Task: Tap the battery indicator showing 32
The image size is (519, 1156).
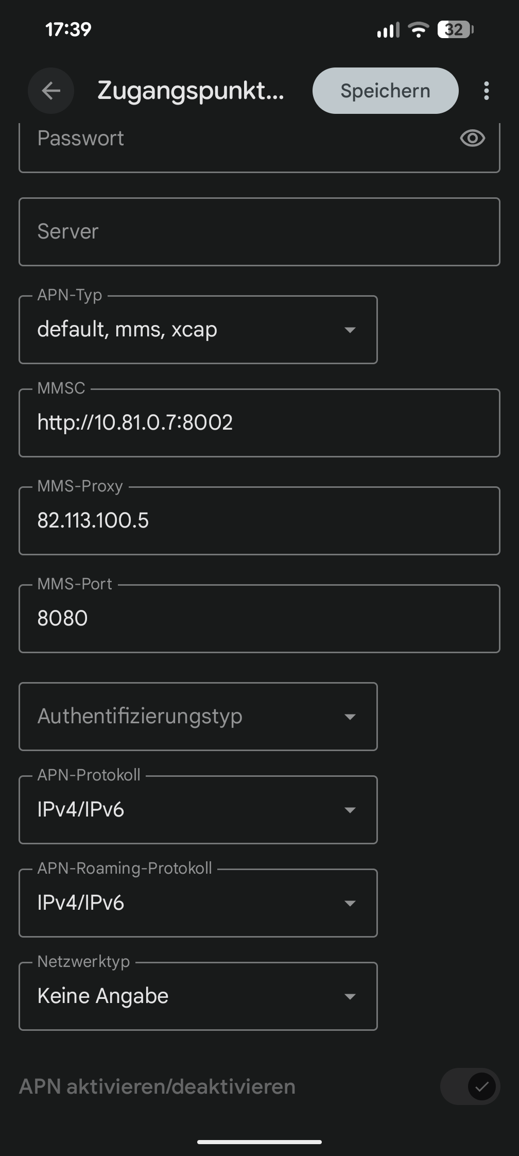Action: pyautogui.click(x=455, y=30)
